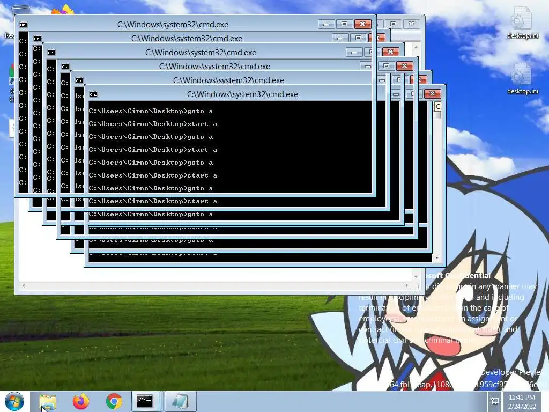Screen dimensions: 549x412
Task: Launch Firefox from the taskbar
Action: pos(81,401)
